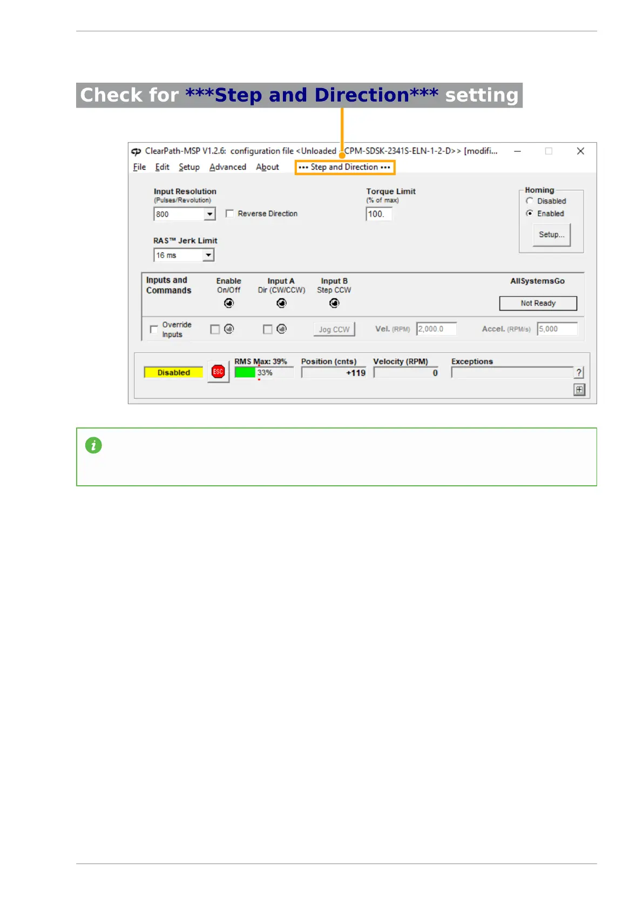Click the Homing Setup button
Image resolution: width=643 pixels, height=910 pixels.
551,235
